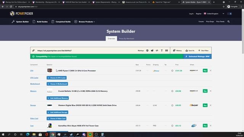Remove the WD Blue SN550 drive
The image size is (244, 137).
(210, 105)
